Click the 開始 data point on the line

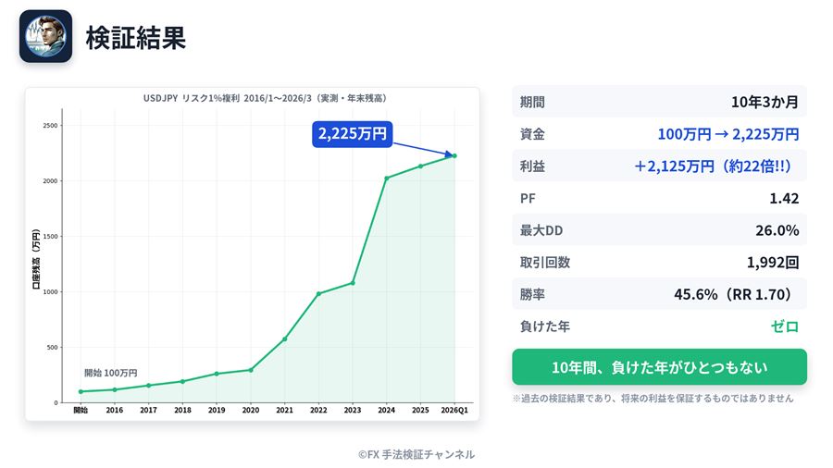[x=81, y=391]
